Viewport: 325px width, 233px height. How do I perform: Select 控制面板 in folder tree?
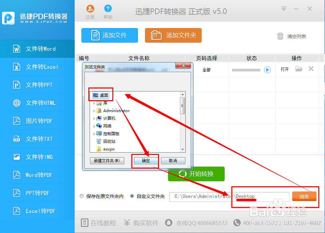click(x=108, y=134)
